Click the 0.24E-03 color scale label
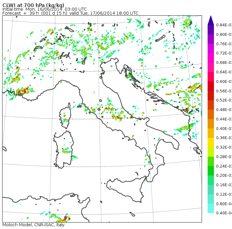 point(224,166)
